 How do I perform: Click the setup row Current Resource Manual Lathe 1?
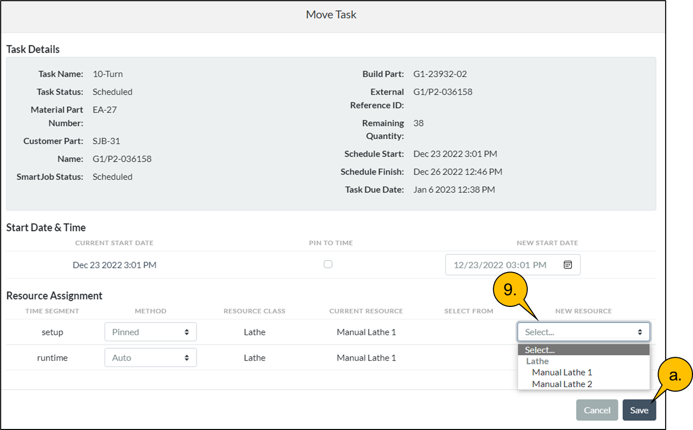click(x=366, y=332)
